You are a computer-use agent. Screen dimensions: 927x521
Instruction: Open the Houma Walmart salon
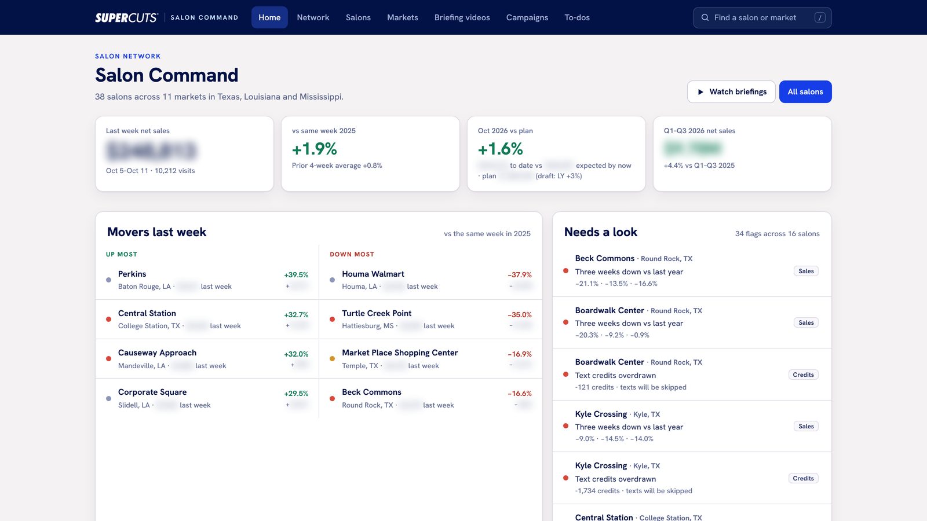(x=430, y=280)
